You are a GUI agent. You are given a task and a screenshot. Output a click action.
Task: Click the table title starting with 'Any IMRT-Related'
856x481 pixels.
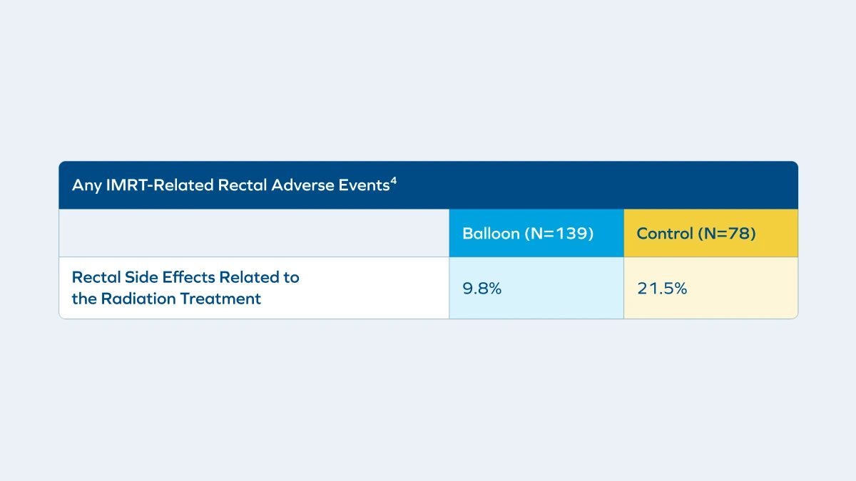231,185
